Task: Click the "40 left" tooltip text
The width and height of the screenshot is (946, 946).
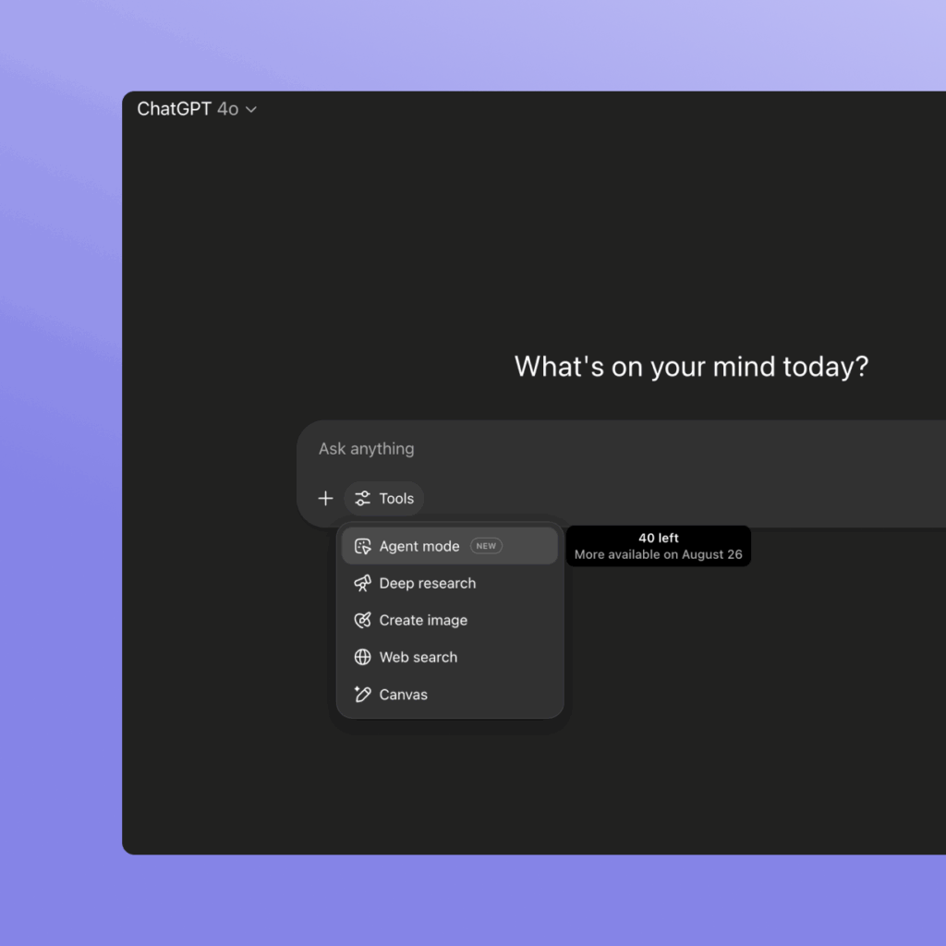Action: tap(659, 538)
